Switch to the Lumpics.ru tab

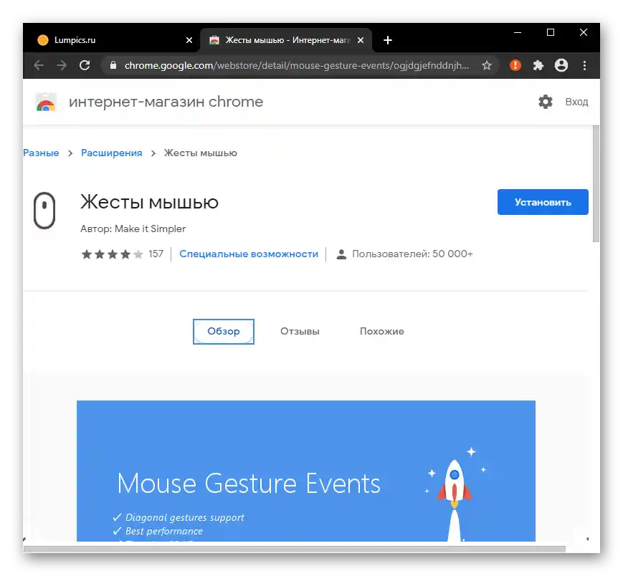coord(111,40)
